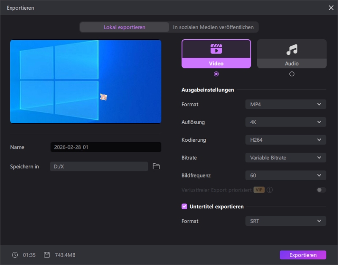338x265 pixels.
Task: Change the Auflösung dropdown from 4K
Action: click(286, 122)
